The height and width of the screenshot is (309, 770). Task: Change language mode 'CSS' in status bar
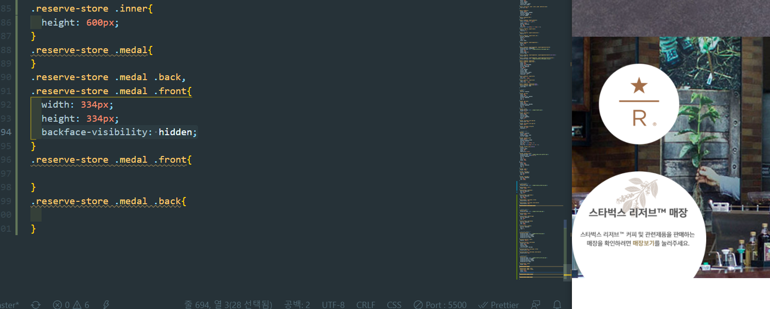coord(394,305)
